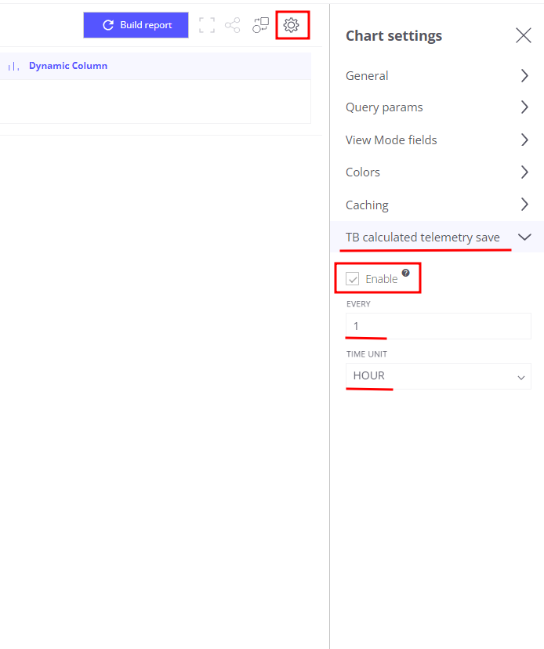544x649 pixels.
Task: Open the TIME UNIT dropdown showing HOUR
Action: point(438,375)
